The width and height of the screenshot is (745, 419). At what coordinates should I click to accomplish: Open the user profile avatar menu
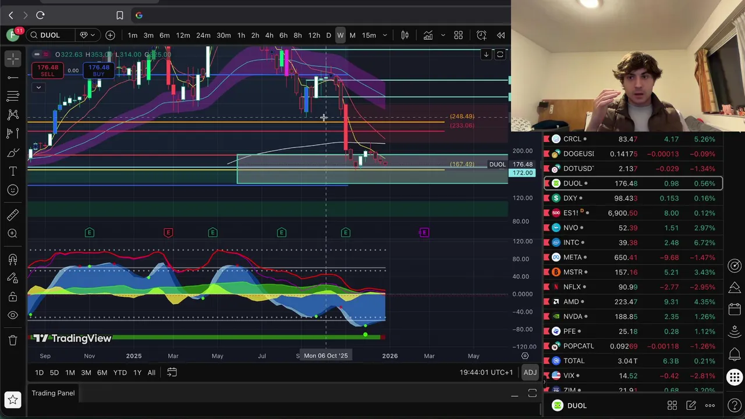coord(13,35)
